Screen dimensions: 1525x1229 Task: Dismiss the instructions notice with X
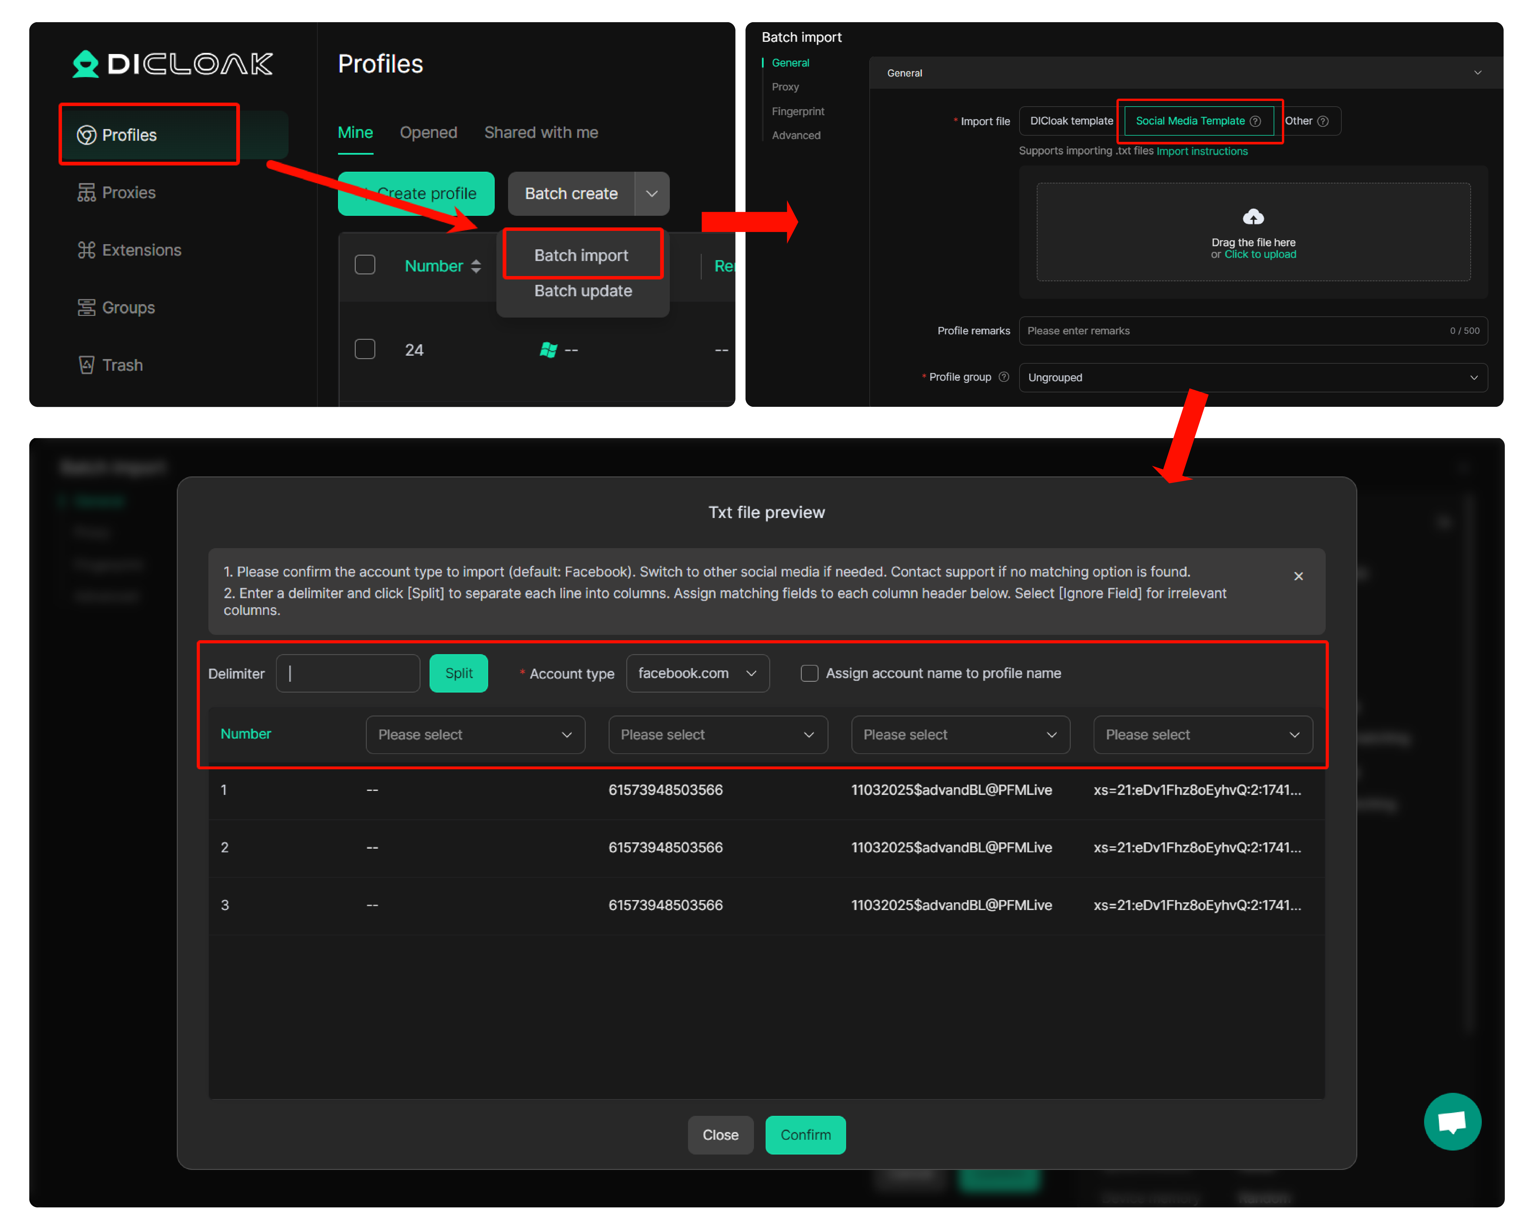1298,576
